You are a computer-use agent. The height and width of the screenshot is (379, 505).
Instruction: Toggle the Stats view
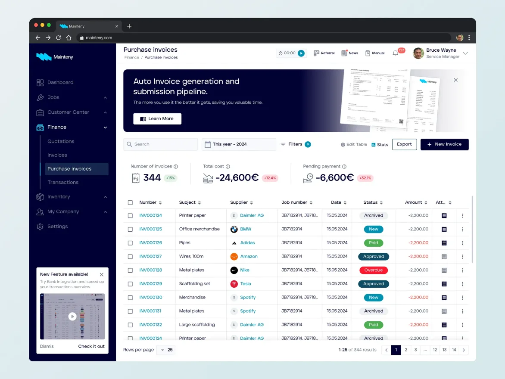[x=380, y=145]
